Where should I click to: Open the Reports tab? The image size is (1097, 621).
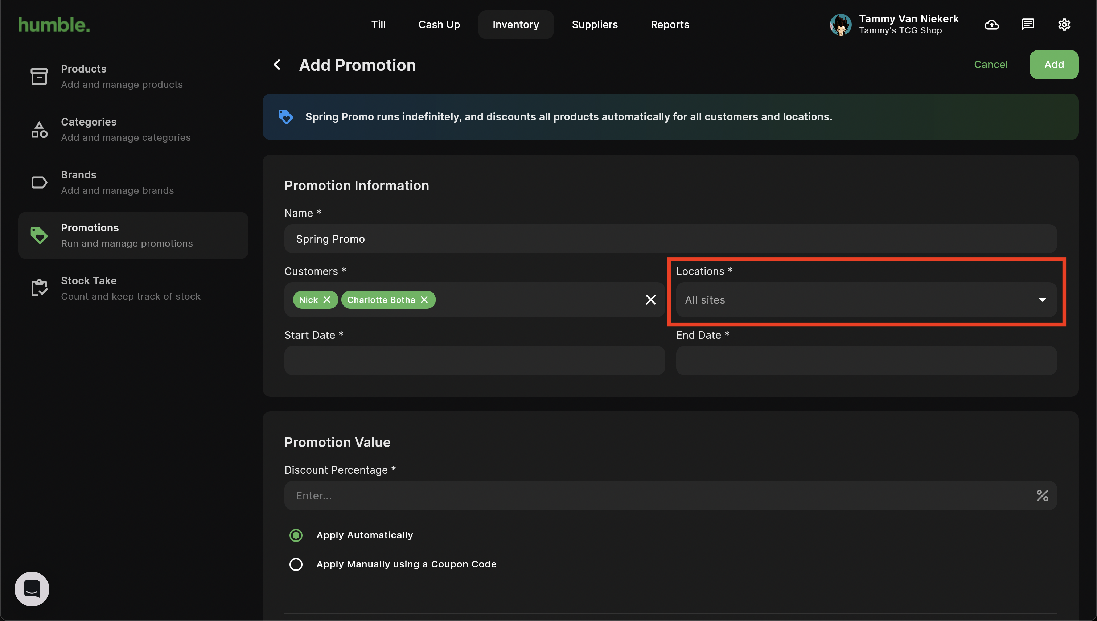tap(670, 25)
